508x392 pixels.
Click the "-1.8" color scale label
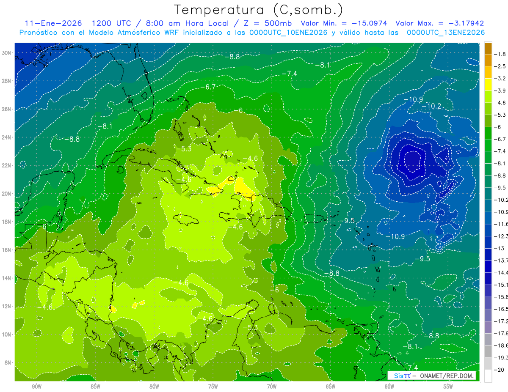pyautogui.click(x=500, y=54)
